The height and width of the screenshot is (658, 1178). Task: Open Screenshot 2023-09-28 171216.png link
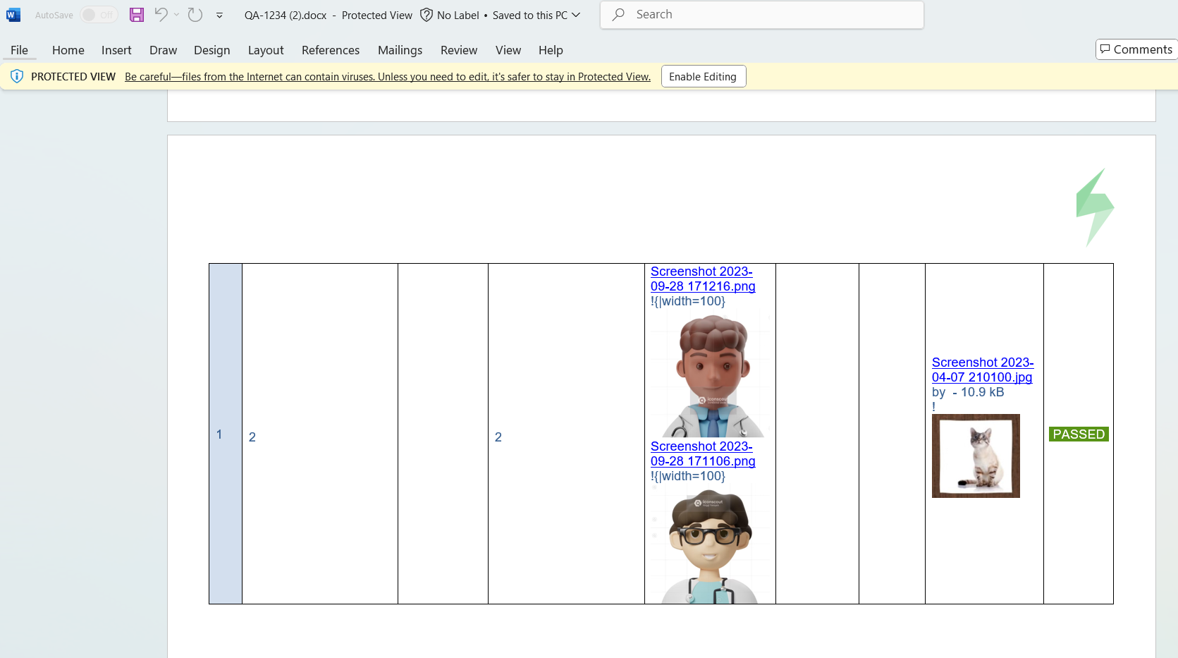[702, 279]
